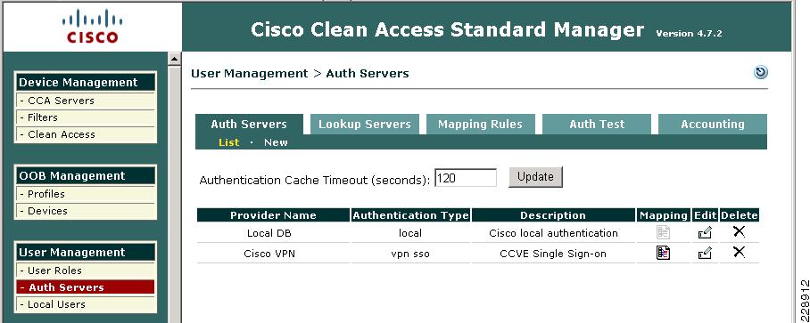Click the Update button
This screenshot has height=323, width=810.
point(535,177)
